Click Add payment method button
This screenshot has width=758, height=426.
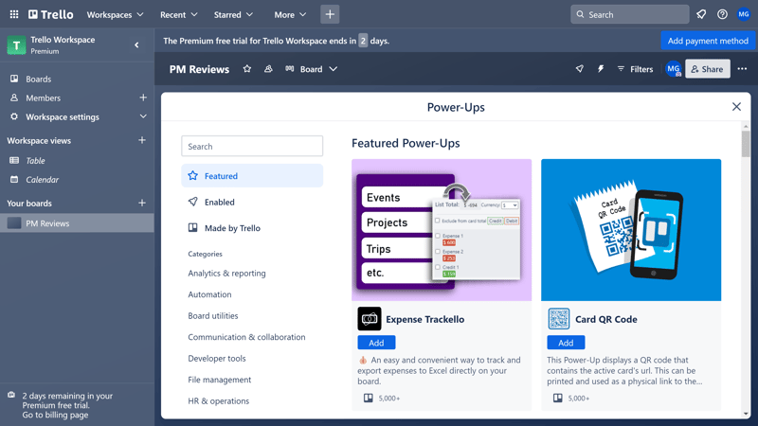708,41
